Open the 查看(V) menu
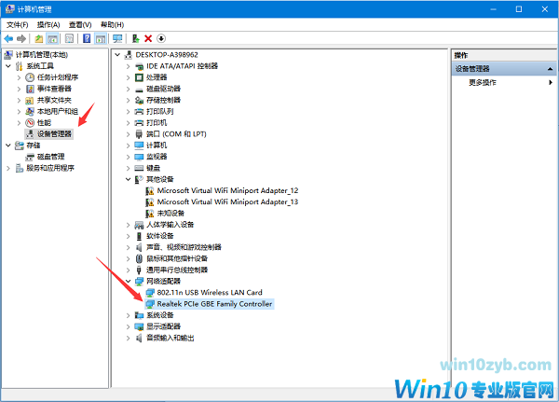The image size is (559, 402). click(x=80, y=24)
